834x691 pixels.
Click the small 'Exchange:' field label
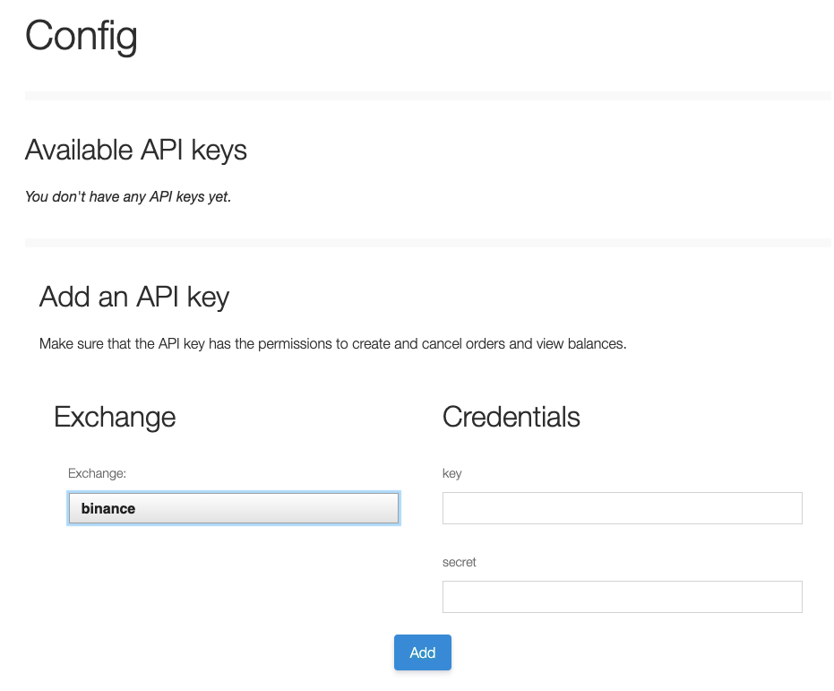(x=97, y=473)
